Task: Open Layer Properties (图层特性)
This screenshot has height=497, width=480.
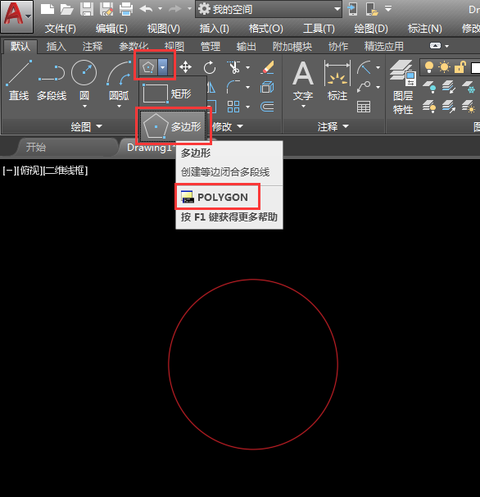Action: [403, 87]
